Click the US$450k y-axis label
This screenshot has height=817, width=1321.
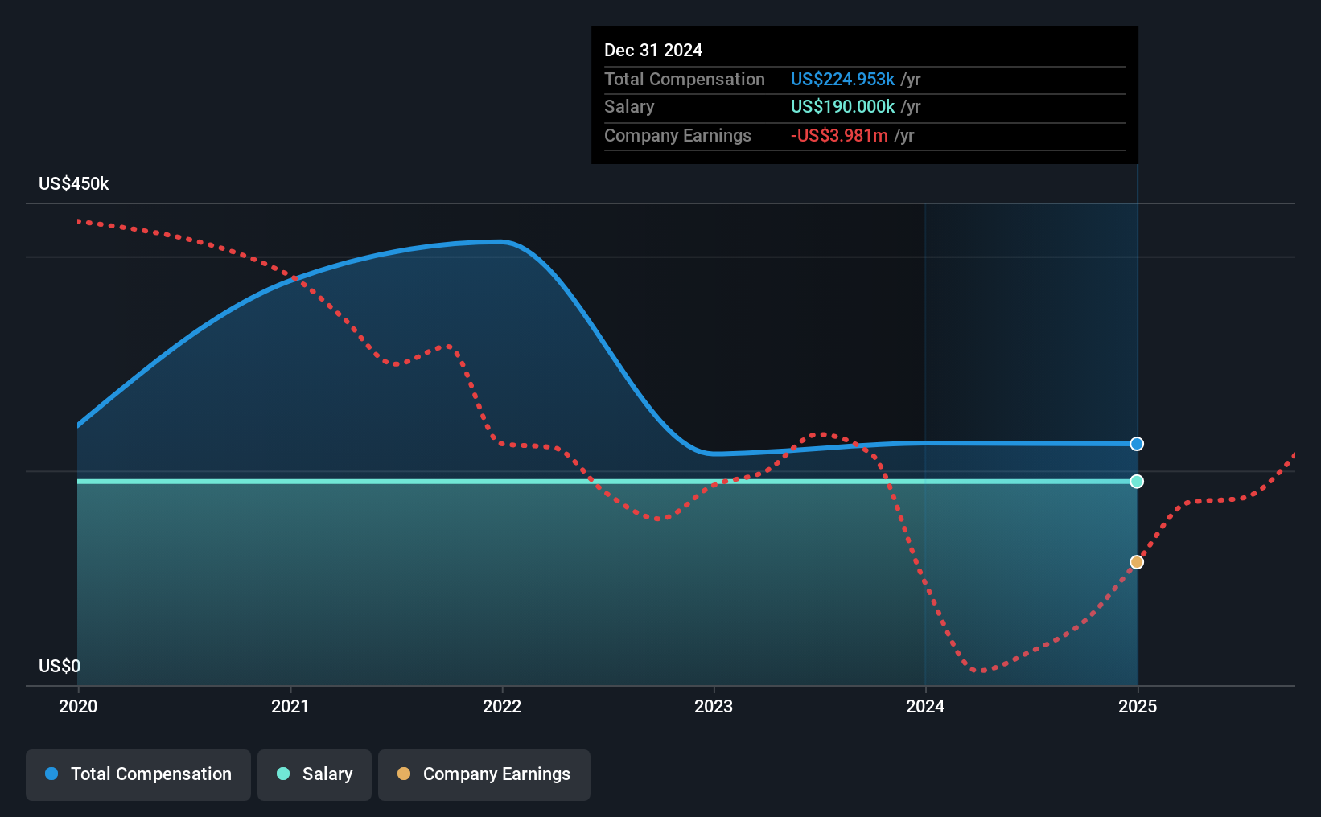(74, 183)
